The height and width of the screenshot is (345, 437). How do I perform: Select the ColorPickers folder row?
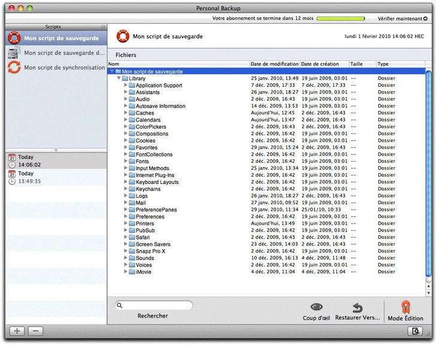266,126
